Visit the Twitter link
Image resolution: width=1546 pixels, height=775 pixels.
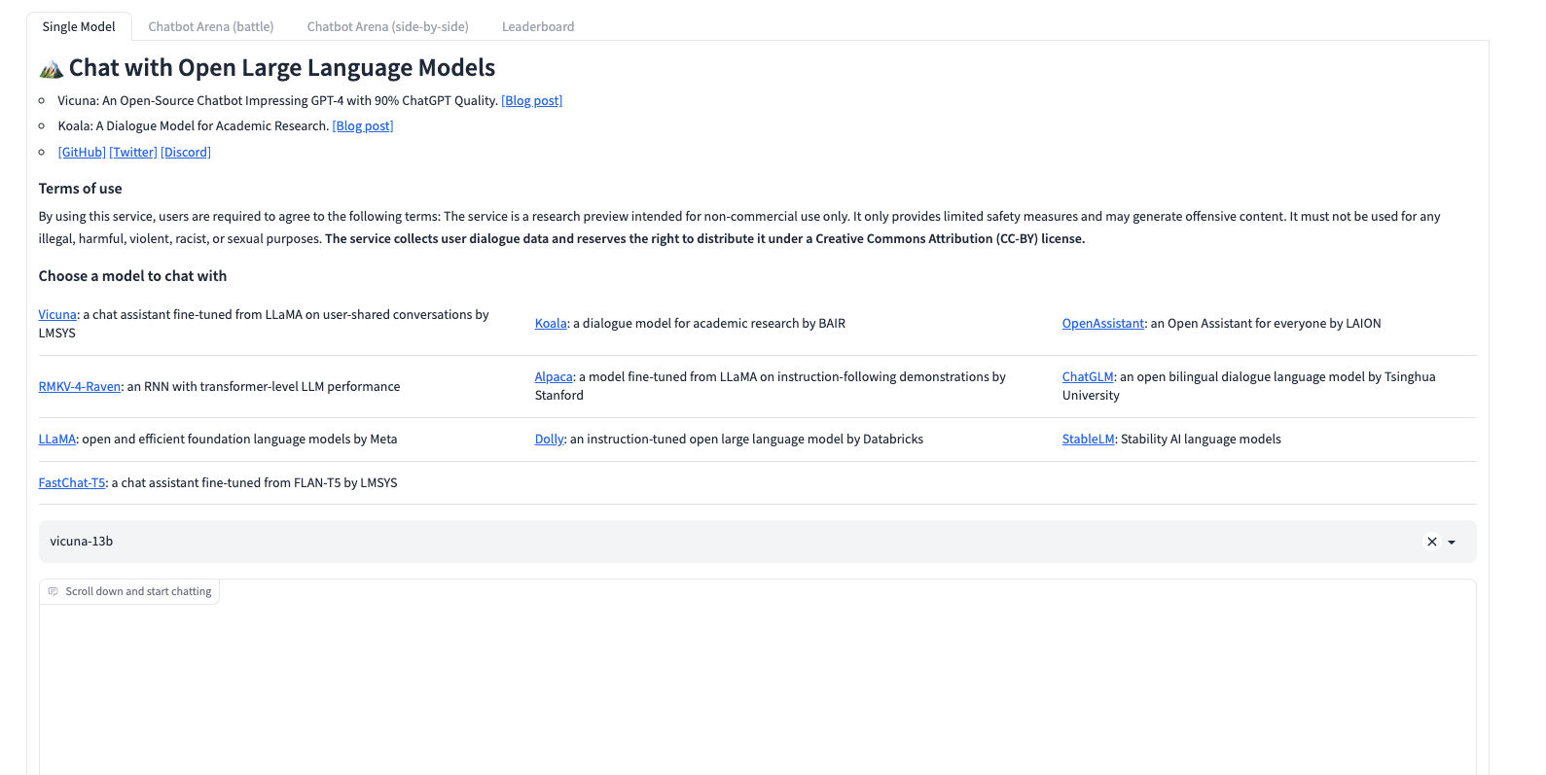coord(133,152)
